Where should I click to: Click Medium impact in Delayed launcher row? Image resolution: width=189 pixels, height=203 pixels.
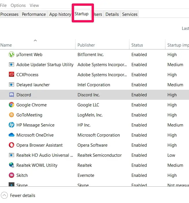175,85
